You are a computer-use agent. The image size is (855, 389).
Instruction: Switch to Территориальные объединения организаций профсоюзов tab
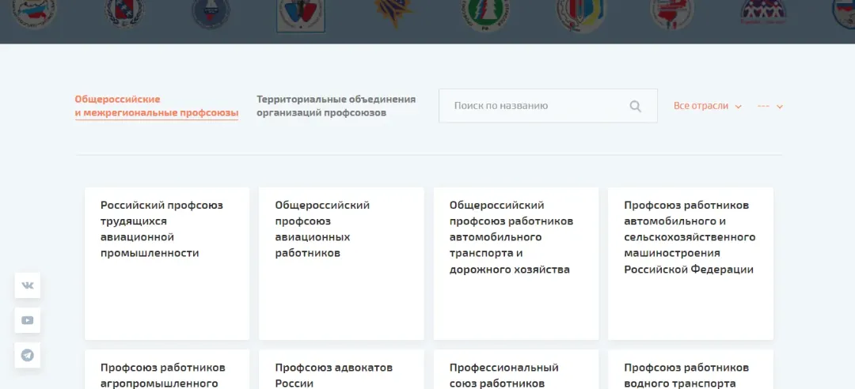pos(336,106)
